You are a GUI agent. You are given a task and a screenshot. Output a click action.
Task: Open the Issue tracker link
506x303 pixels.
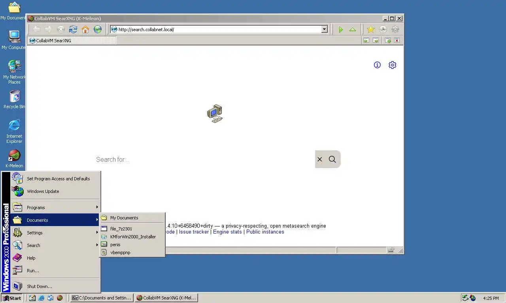194,232
